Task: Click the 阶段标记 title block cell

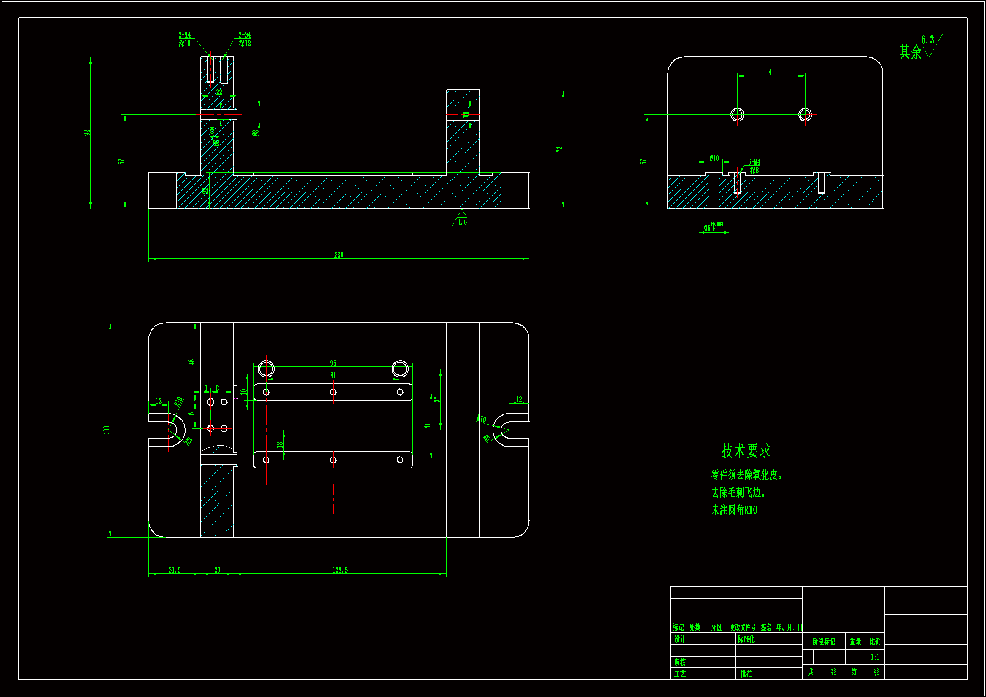Action: tap(823, 642)
